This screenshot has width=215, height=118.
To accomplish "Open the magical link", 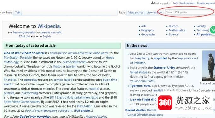I will pyautogui.click(x=94, y=89).
